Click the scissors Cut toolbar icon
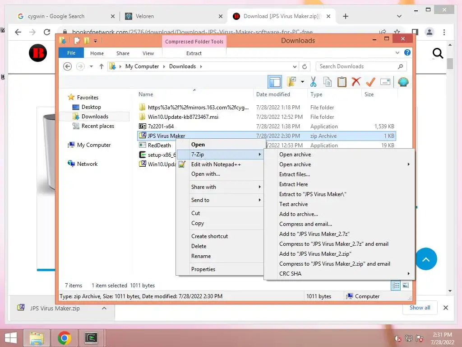Screen dimensions: 462x347 click(313, 82)
